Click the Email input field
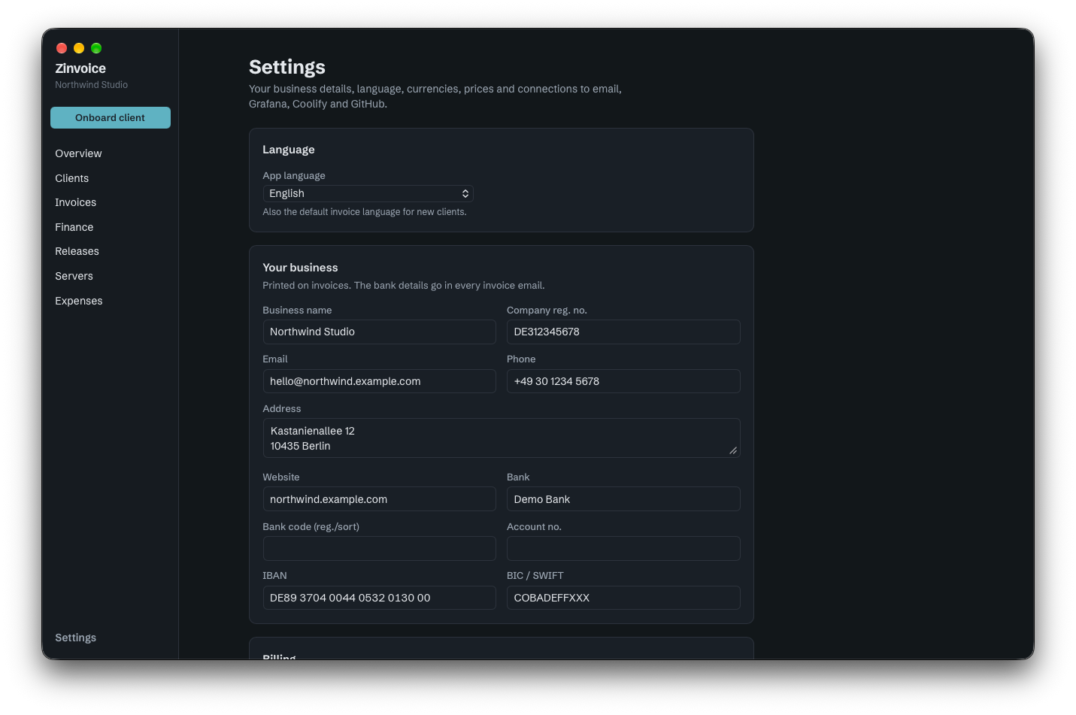 [379, 381]
